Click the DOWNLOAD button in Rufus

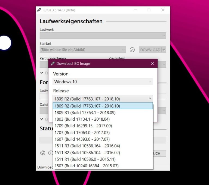pyautogui.click(x=150, y=50)
